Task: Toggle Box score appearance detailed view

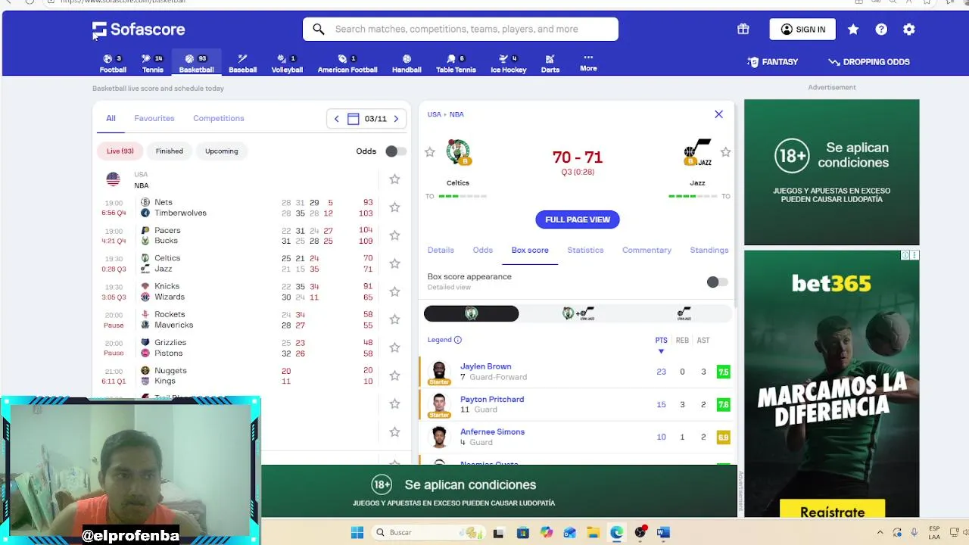Action: coord(716,282)
